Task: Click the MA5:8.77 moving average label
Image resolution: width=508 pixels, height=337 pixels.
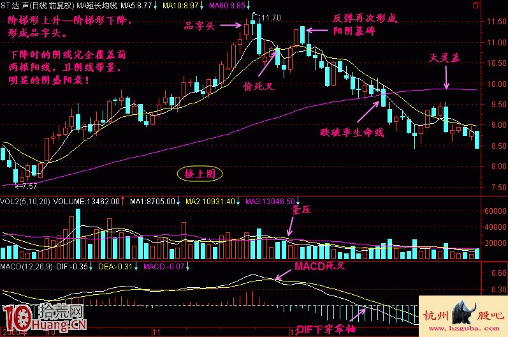Action: 136,5
